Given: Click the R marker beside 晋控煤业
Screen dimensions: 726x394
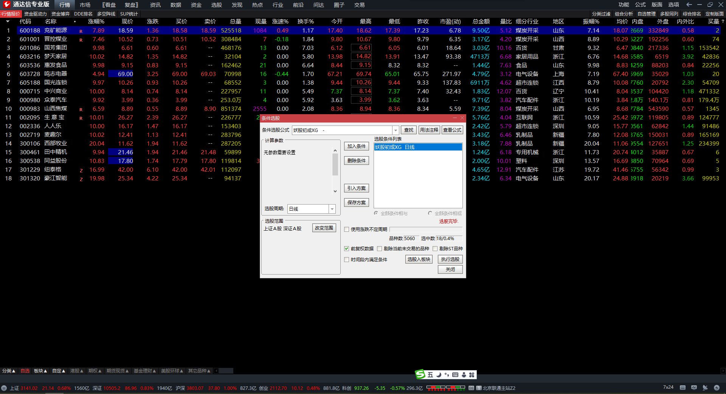Looking at the screenshot, I should [x=81, y=40].
